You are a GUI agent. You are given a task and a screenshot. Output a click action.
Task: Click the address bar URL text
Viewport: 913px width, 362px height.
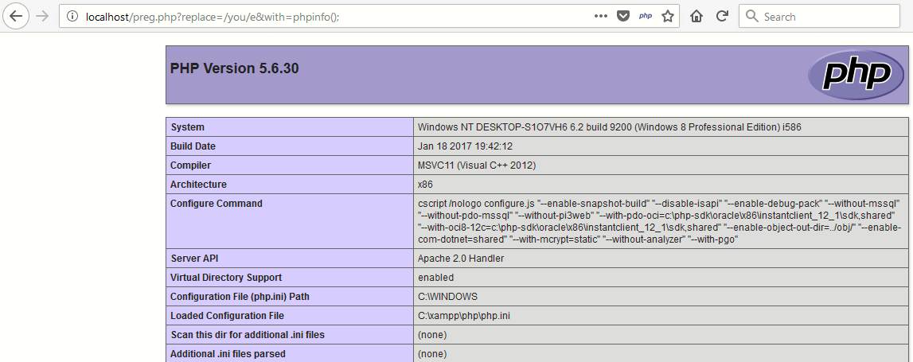coord(213,17)
